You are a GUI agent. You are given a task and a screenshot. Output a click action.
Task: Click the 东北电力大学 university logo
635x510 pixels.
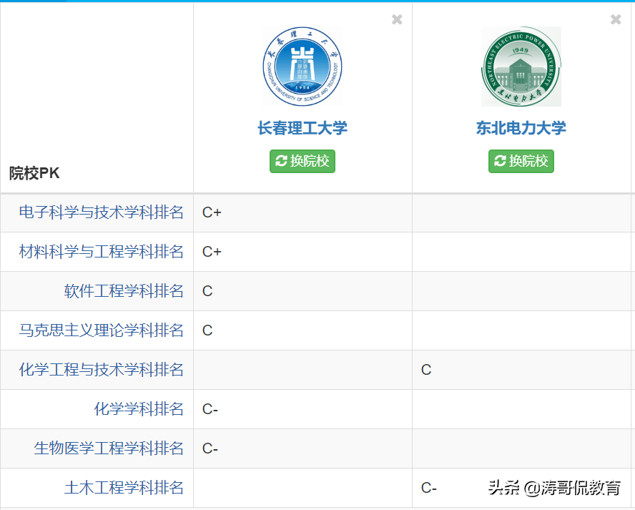[521, 67]
